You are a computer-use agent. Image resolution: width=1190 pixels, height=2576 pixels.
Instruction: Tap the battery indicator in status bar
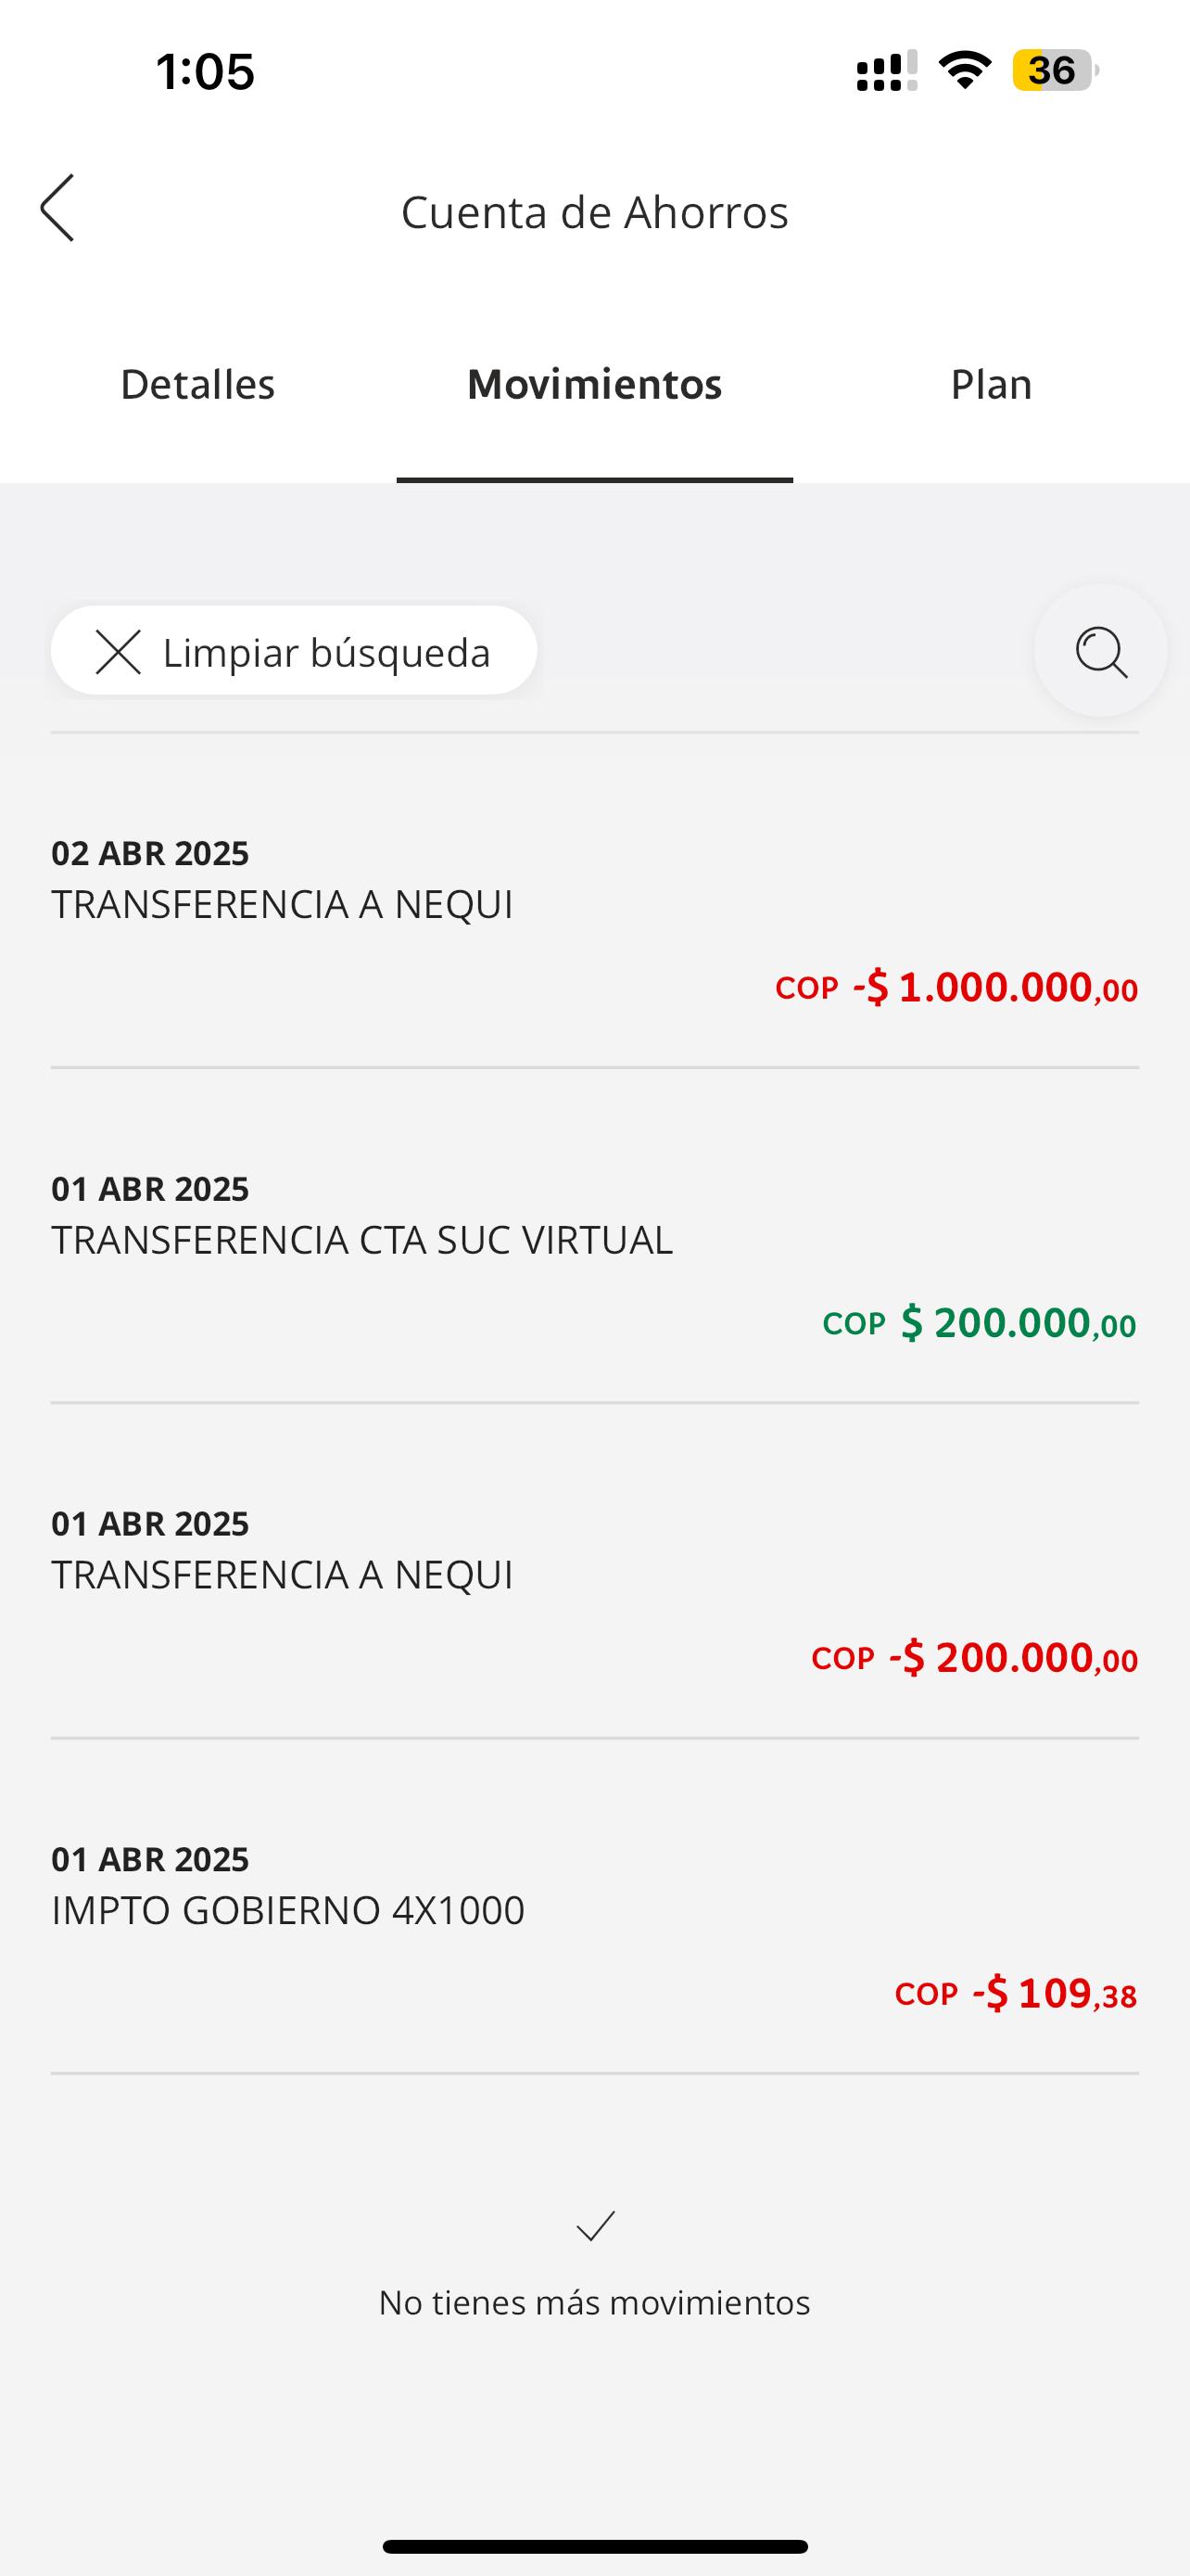[x=1054, y=71]
